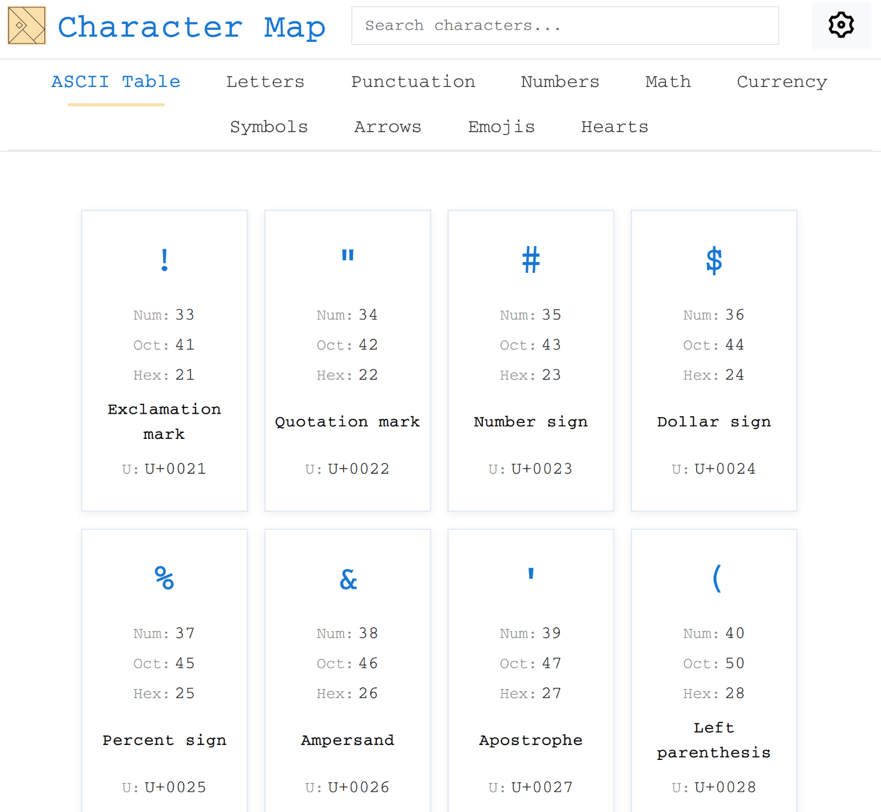
Task: Click the number sign glyph
Action: click(x=531, y=260)
